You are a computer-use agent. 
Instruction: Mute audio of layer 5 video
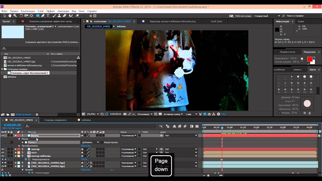click(x=6, y=163)
